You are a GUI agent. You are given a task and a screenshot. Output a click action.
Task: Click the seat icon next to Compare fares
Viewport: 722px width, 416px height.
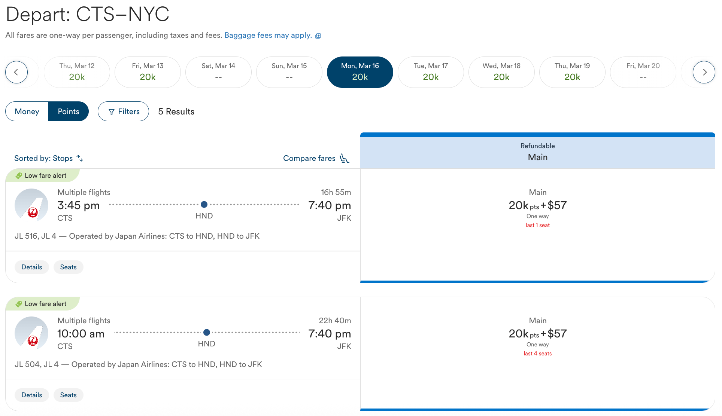[x=345, y=159]
